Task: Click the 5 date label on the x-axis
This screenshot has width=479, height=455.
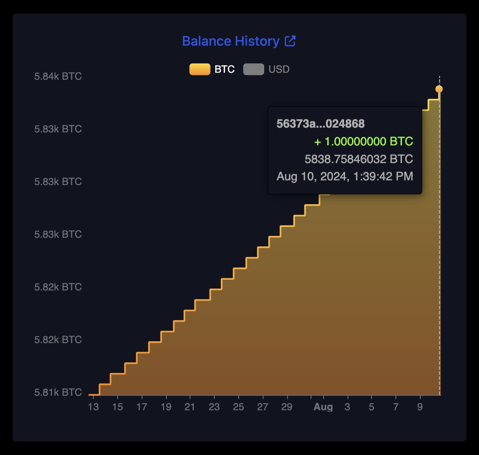Action: 371,407
